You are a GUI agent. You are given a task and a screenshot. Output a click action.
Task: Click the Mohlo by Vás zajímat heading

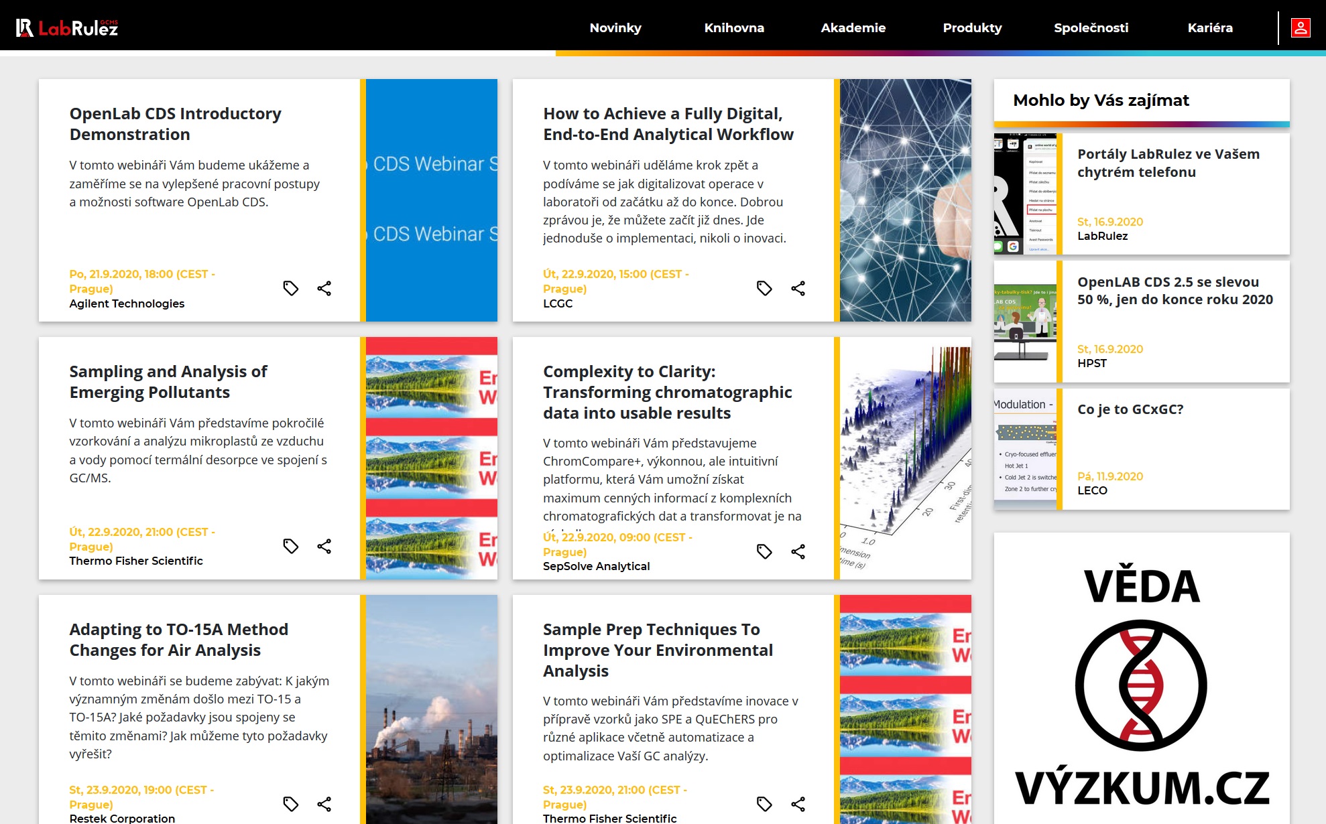(1101, 100)
